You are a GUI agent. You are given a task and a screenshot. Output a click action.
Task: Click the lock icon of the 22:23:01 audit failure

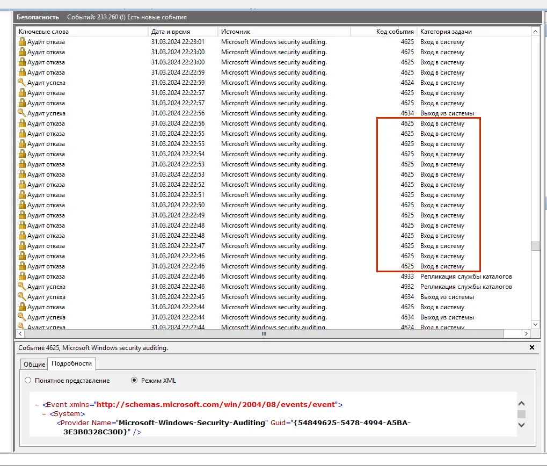pyautogui.click(x=22, y=42)
